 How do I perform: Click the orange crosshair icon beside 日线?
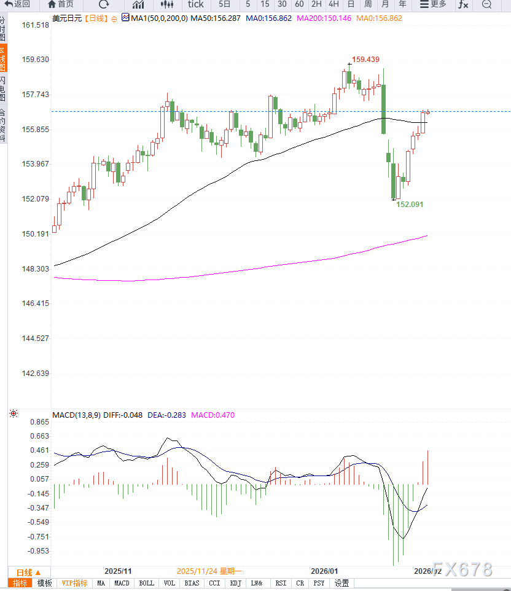(x=114, y=19)
